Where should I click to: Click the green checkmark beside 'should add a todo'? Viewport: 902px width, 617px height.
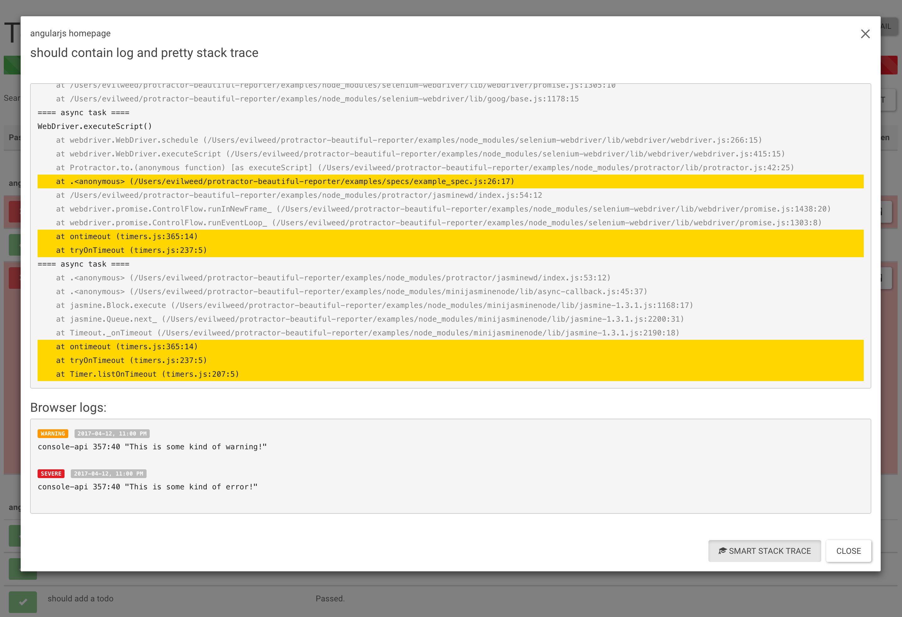click(23, 601)
